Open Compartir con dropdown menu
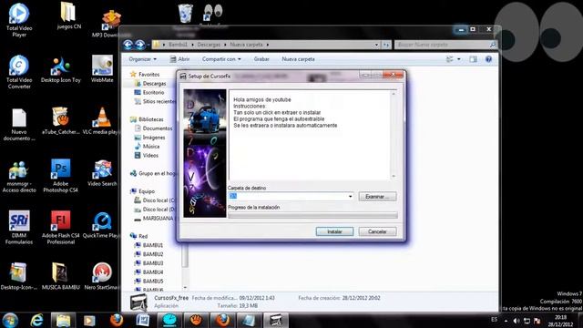This screenshot has width=583, height=328. 221,59
